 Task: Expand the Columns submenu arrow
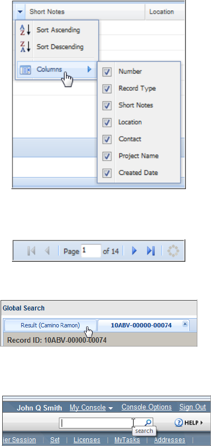click(89, 69)
